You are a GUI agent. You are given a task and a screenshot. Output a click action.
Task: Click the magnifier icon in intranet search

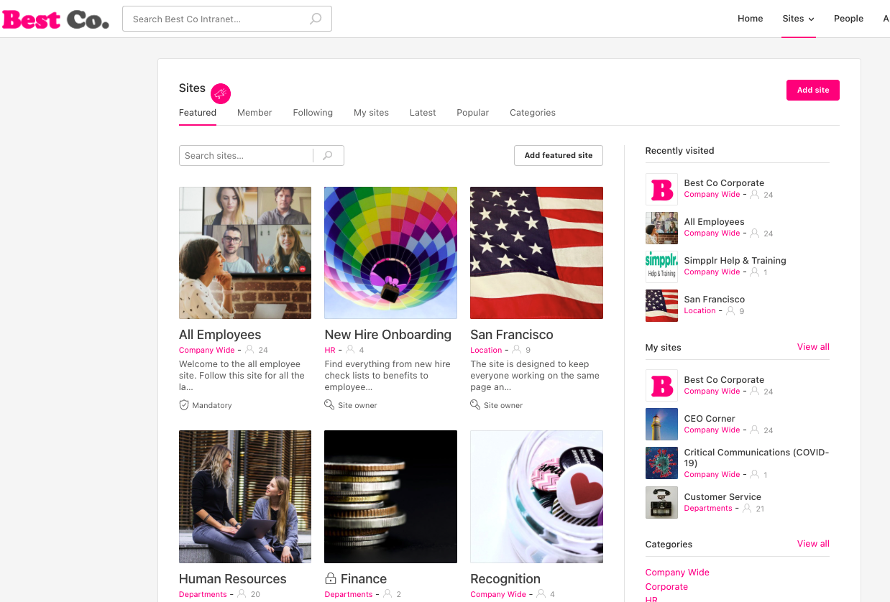tap(316, 19)
